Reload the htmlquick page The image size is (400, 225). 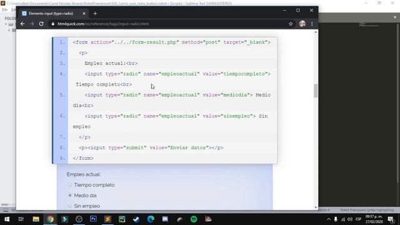click(x=41, y=24)
